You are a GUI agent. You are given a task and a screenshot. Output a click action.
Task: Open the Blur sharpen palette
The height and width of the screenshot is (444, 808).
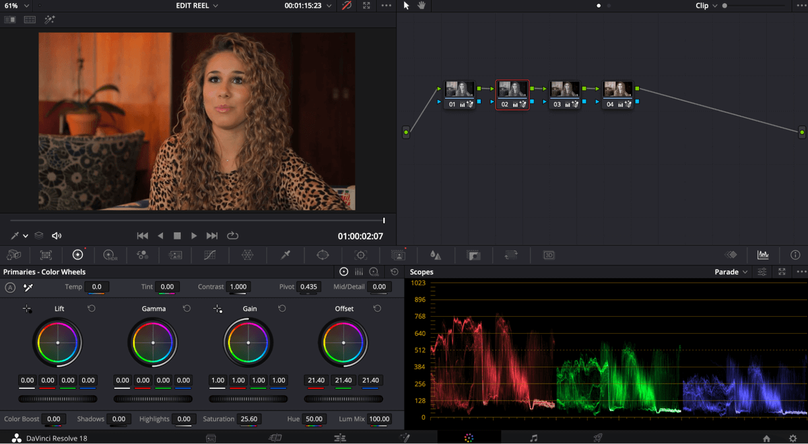coord(436,255)
